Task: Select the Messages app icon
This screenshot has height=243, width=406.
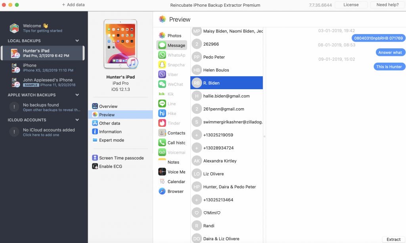Action: (x=162, y=45)
